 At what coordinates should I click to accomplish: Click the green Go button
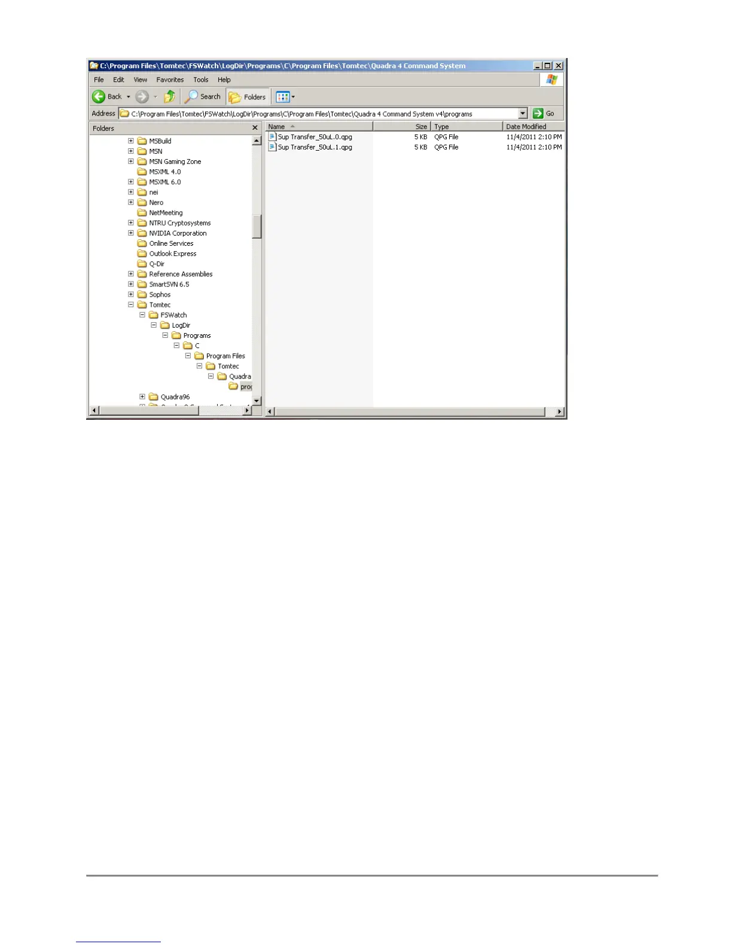coord(544,114)
